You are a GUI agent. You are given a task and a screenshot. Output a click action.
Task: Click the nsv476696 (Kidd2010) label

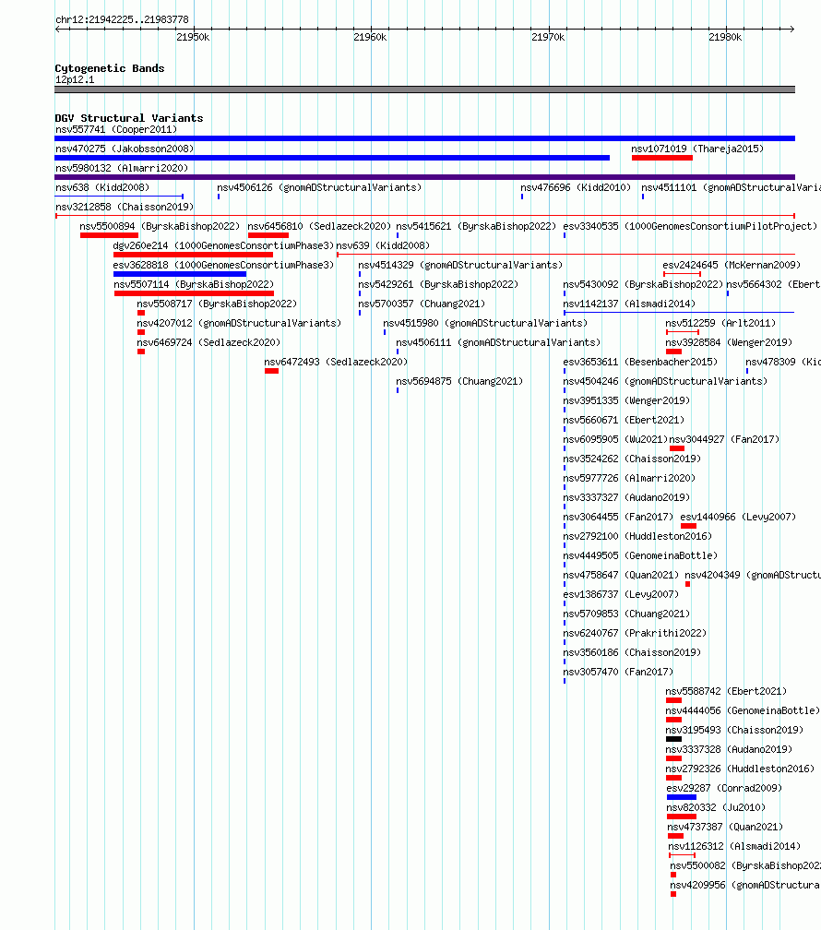click(x=576, y=187)
